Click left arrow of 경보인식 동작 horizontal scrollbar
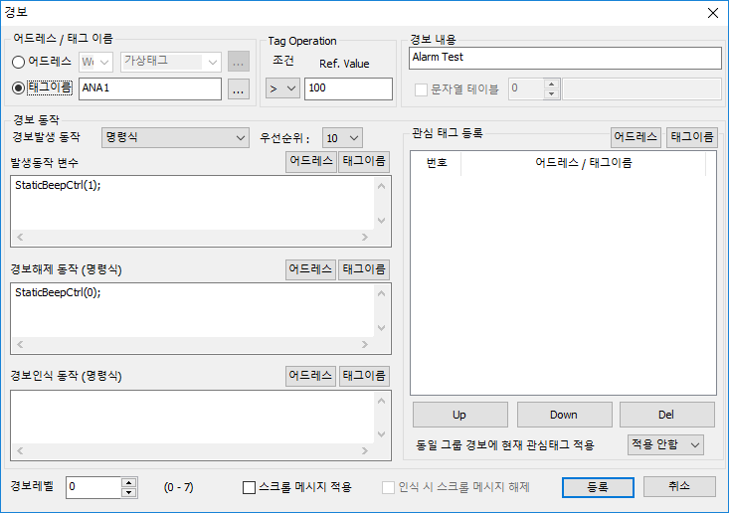Screen dimensions: 729x513 20,450
